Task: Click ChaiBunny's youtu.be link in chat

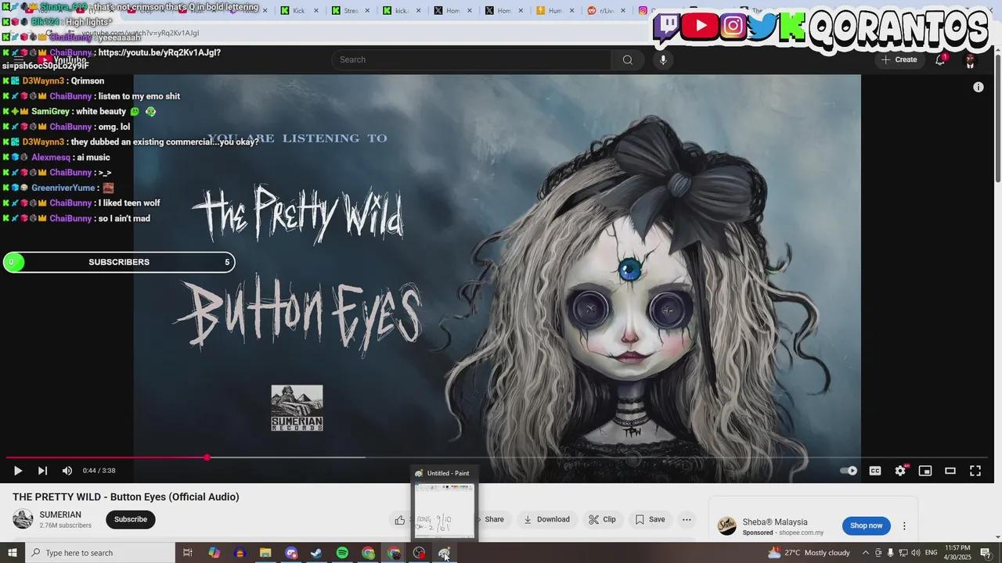Action: coord(111,59)
